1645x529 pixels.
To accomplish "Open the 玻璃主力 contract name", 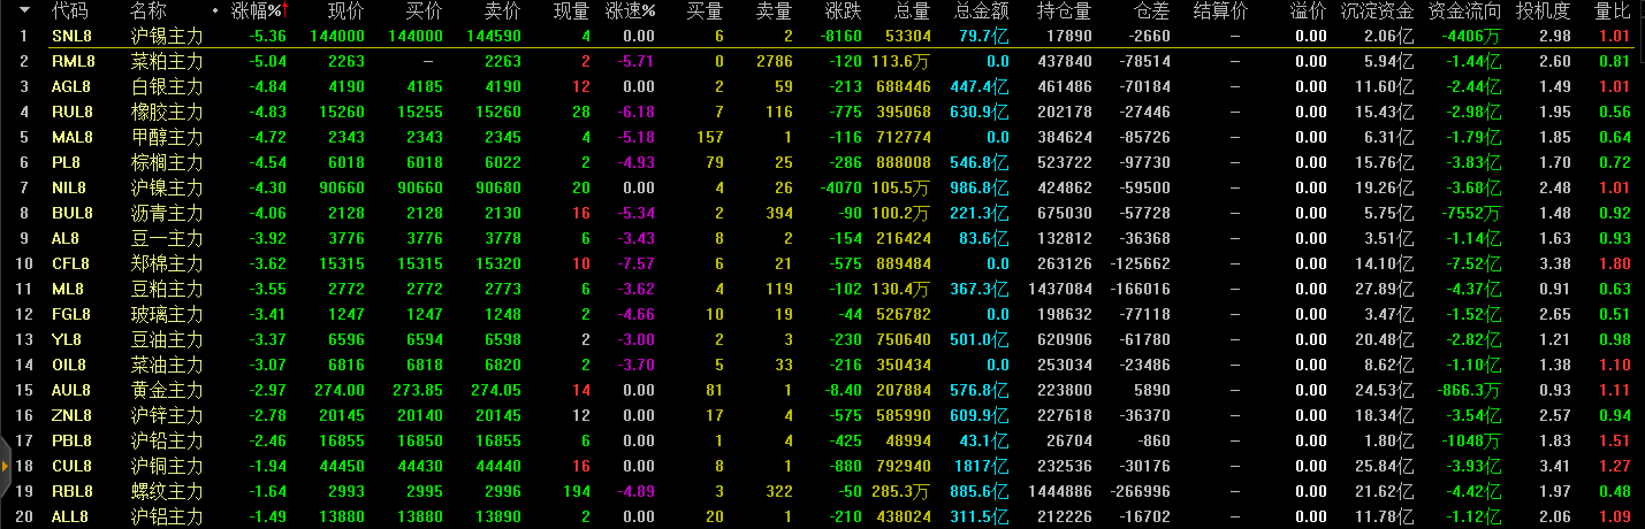I will 167,315.
